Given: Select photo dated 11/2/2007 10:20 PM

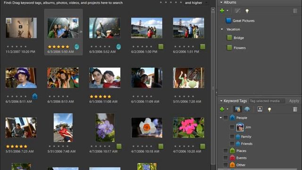Looking at the screenshot, I should pos(21,28).
